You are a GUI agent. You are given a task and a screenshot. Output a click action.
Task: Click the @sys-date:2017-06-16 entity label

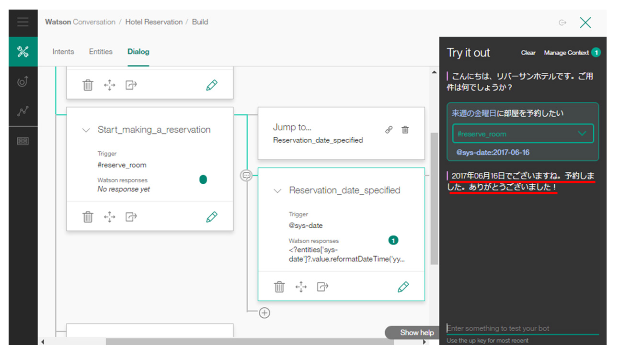click(493, 152)
